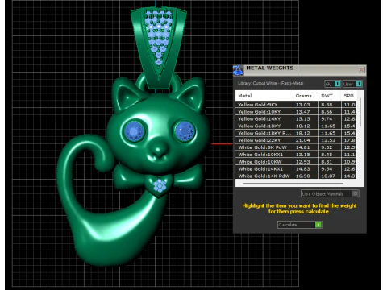The image size is (387, 290).
Task: Select the Yellow Gold:18KY R... row
Action: 296,133
